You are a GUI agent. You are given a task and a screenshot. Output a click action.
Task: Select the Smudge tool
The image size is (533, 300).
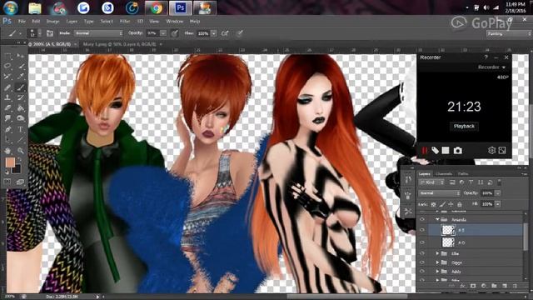(x=7, y=118)
